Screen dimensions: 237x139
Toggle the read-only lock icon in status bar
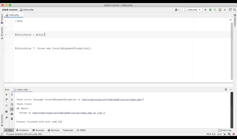(x=225, y=134)
